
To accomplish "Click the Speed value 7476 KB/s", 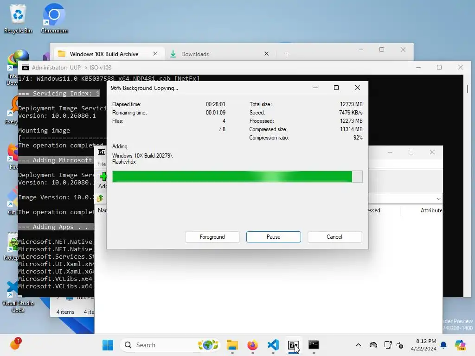I will [351, 113].
